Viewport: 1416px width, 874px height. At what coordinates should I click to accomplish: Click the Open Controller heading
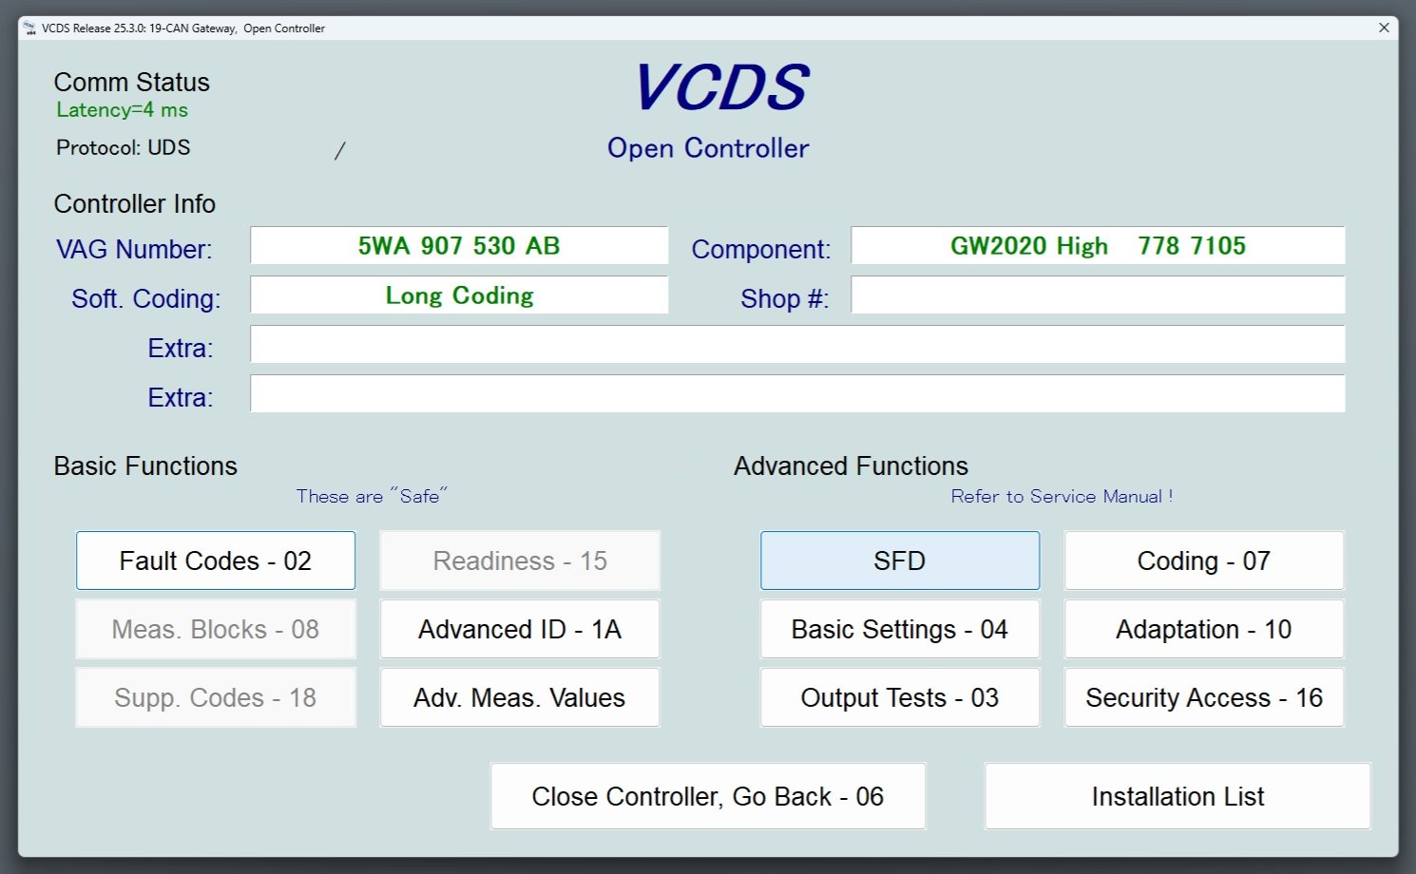pos(708,148)
